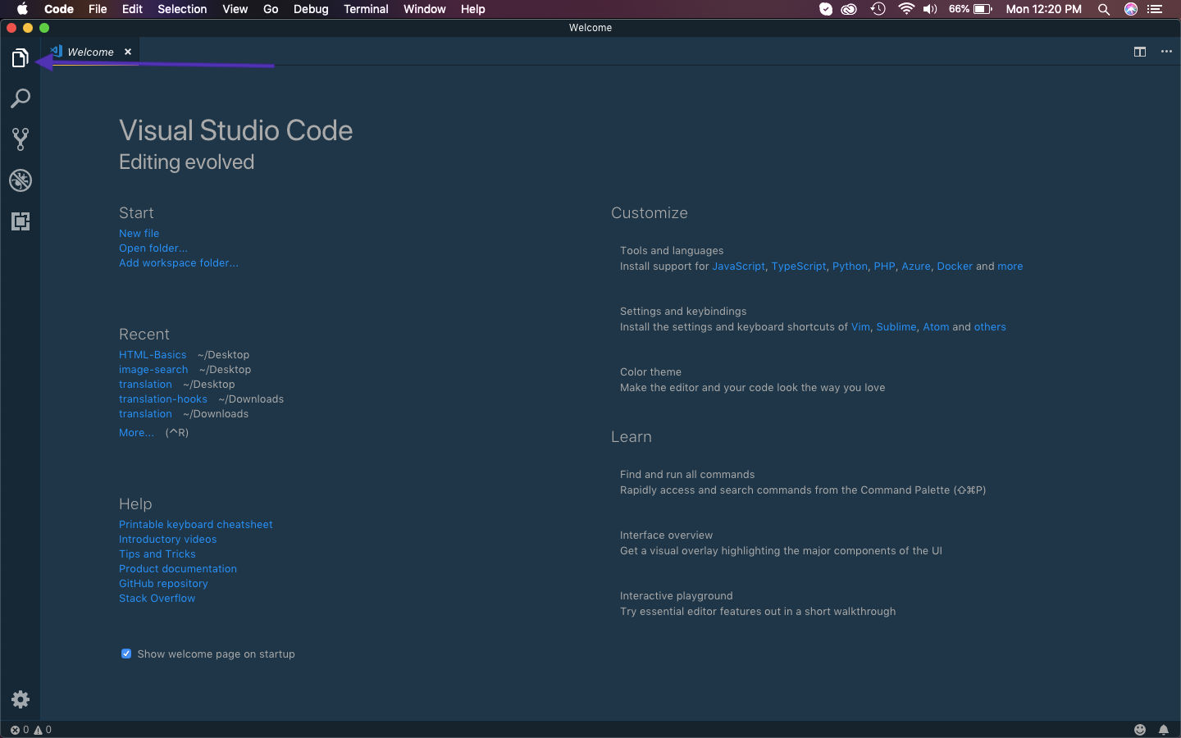
Task: Click the errors count in status bar
Action: [19, 730]
